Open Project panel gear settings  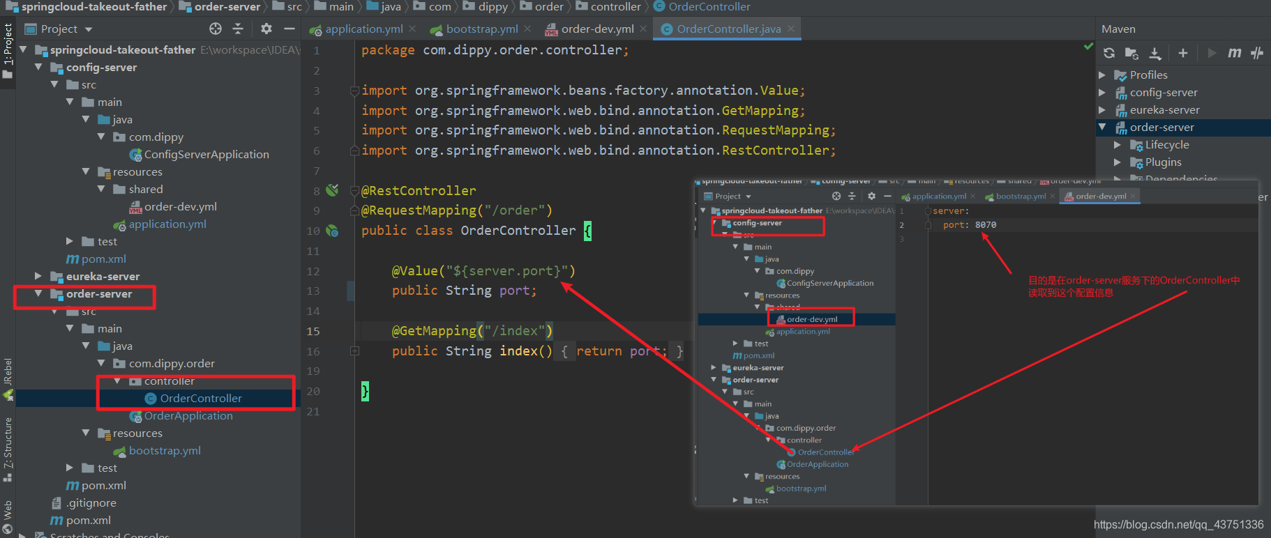[x=266, y=29]
